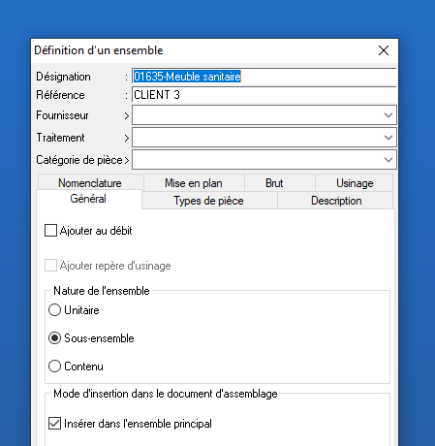Click the Désignation text field
This screenshot has height=446, width=435.
[x=264, y=77]
